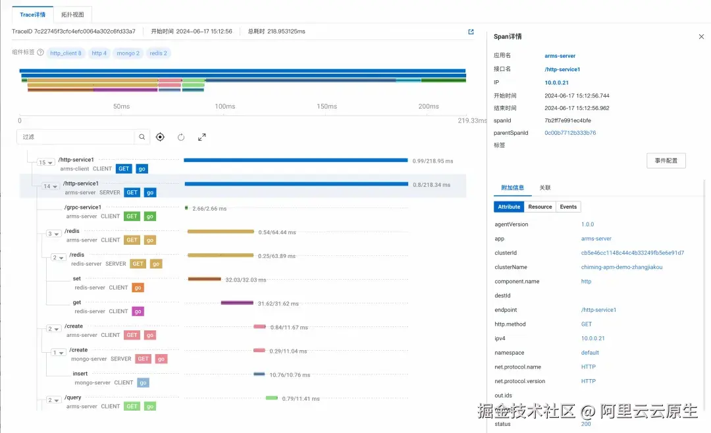
Task: Click clusterName value chiming-apm-demo-zhangjiakou
Action: click(x=621, y=267)
